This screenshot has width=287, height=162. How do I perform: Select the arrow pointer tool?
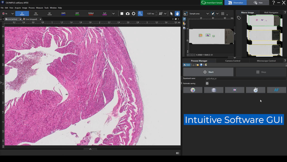click(171, 13)
